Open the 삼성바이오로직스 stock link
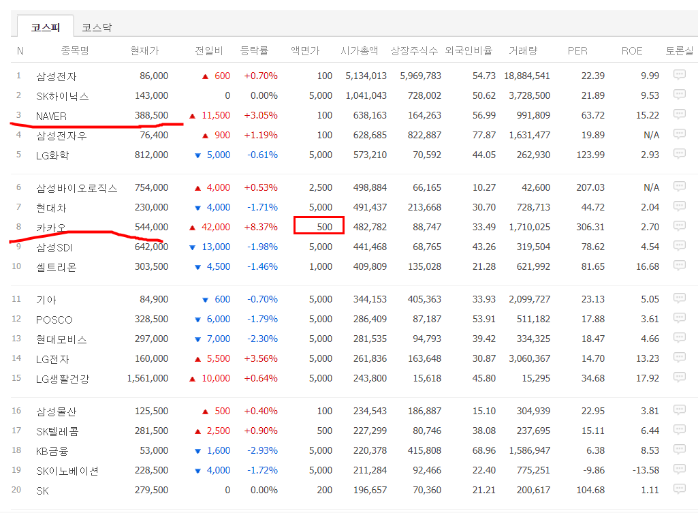Image resolution: width=698 pixels, height=513 pixels. coord(76,188)
